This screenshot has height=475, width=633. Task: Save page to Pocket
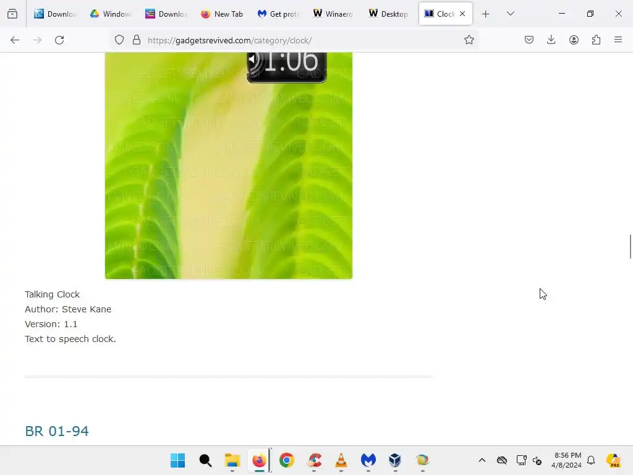529,40
